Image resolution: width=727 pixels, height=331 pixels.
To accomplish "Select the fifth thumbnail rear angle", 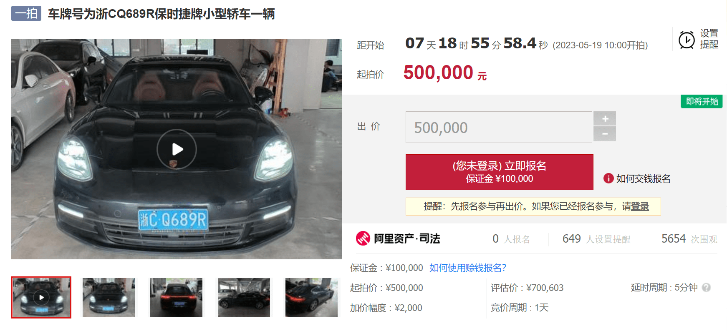I will [x=312, y=297].
